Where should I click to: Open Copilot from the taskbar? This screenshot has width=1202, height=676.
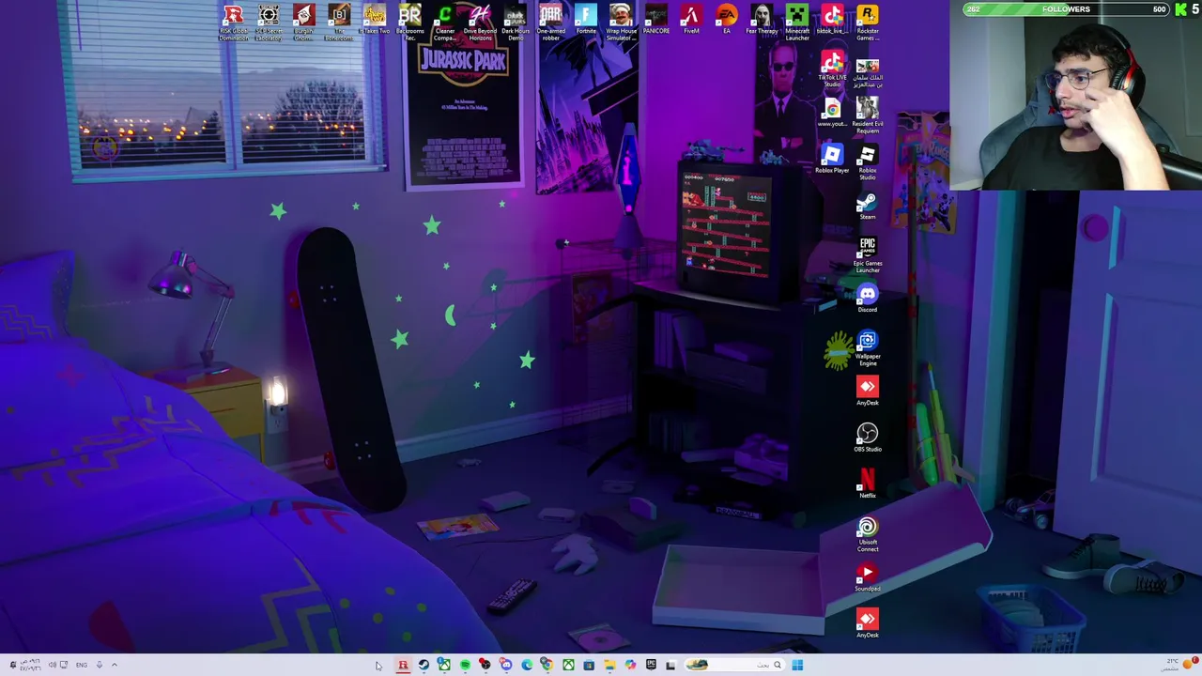tap(630, 665)
